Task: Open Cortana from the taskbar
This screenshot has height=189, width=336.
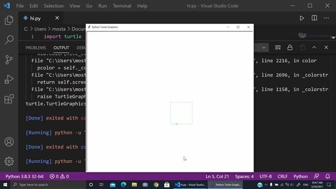Action: (x=91, y=184)
